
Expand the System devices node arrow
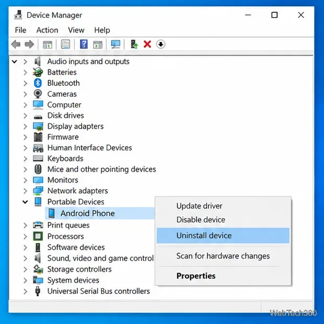[25, 281]
